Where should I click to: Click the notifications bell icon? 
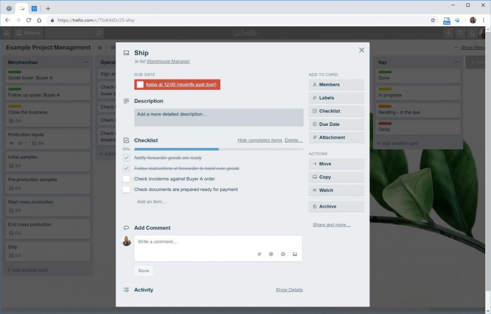[472, 33]
